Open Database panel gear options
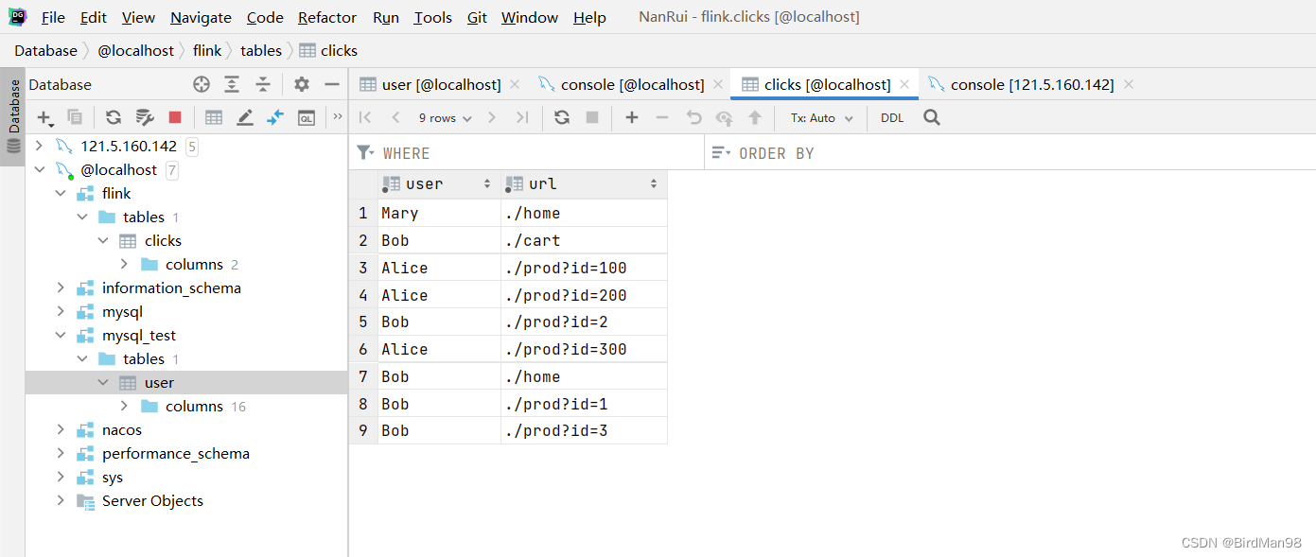 [x=302, y=84]
